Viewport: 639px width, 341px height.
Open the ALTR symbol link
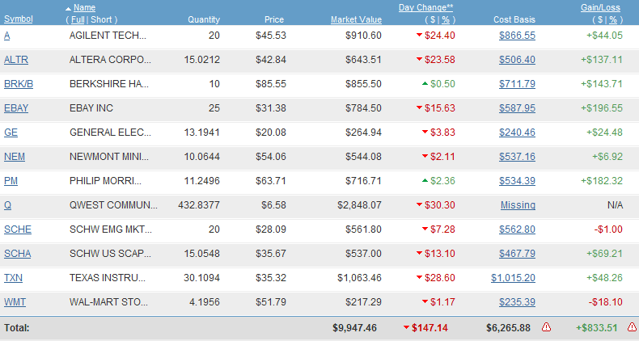click(x=15, y=60)
